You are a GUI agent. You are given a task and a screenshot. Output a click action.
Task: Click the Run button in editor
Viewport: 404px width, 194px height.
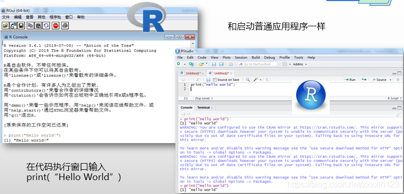[x=350, y=80]
